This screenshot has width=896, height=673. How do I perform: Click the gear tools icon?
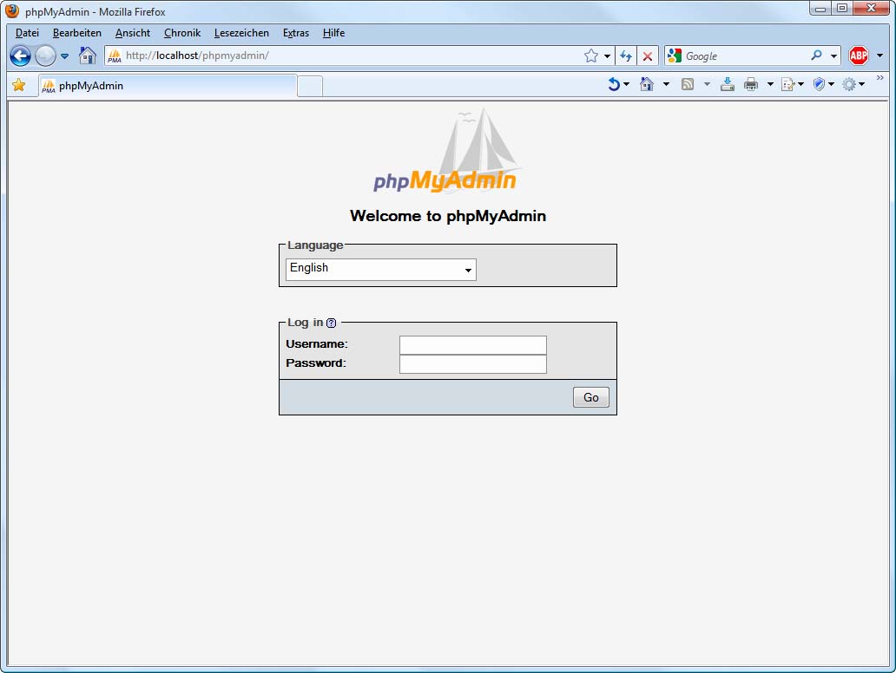pos(850,84)
